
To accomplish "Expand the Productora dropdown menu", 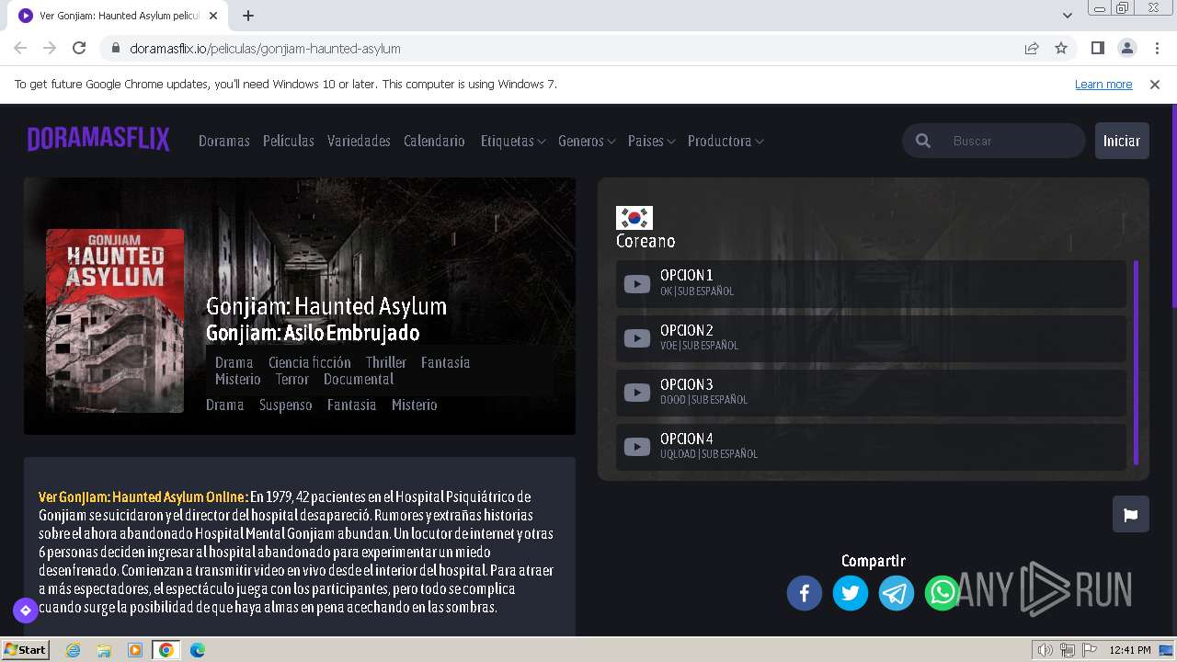I will pos(726,141).
